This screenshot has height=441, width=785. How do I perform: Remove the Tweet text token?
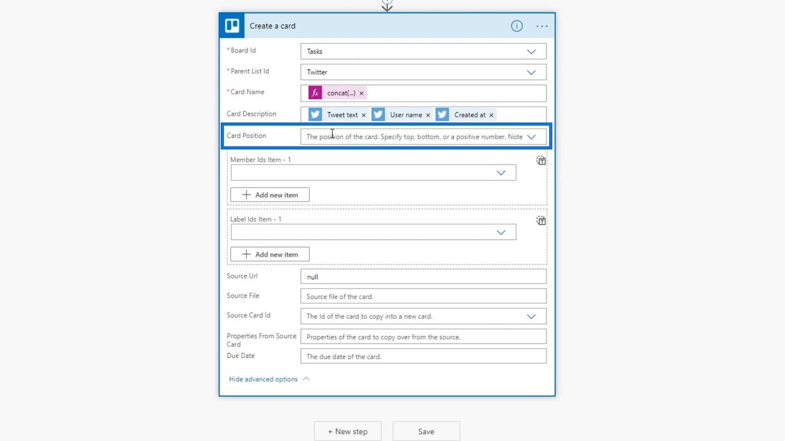coord(364,115)
